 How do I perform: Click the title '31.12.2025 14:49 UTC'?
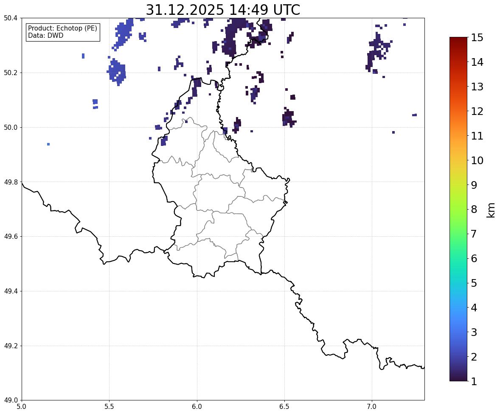pos(223,10)
